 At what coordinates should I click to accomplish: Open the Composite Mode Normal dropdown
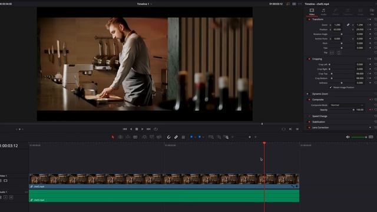click(347, 105)
